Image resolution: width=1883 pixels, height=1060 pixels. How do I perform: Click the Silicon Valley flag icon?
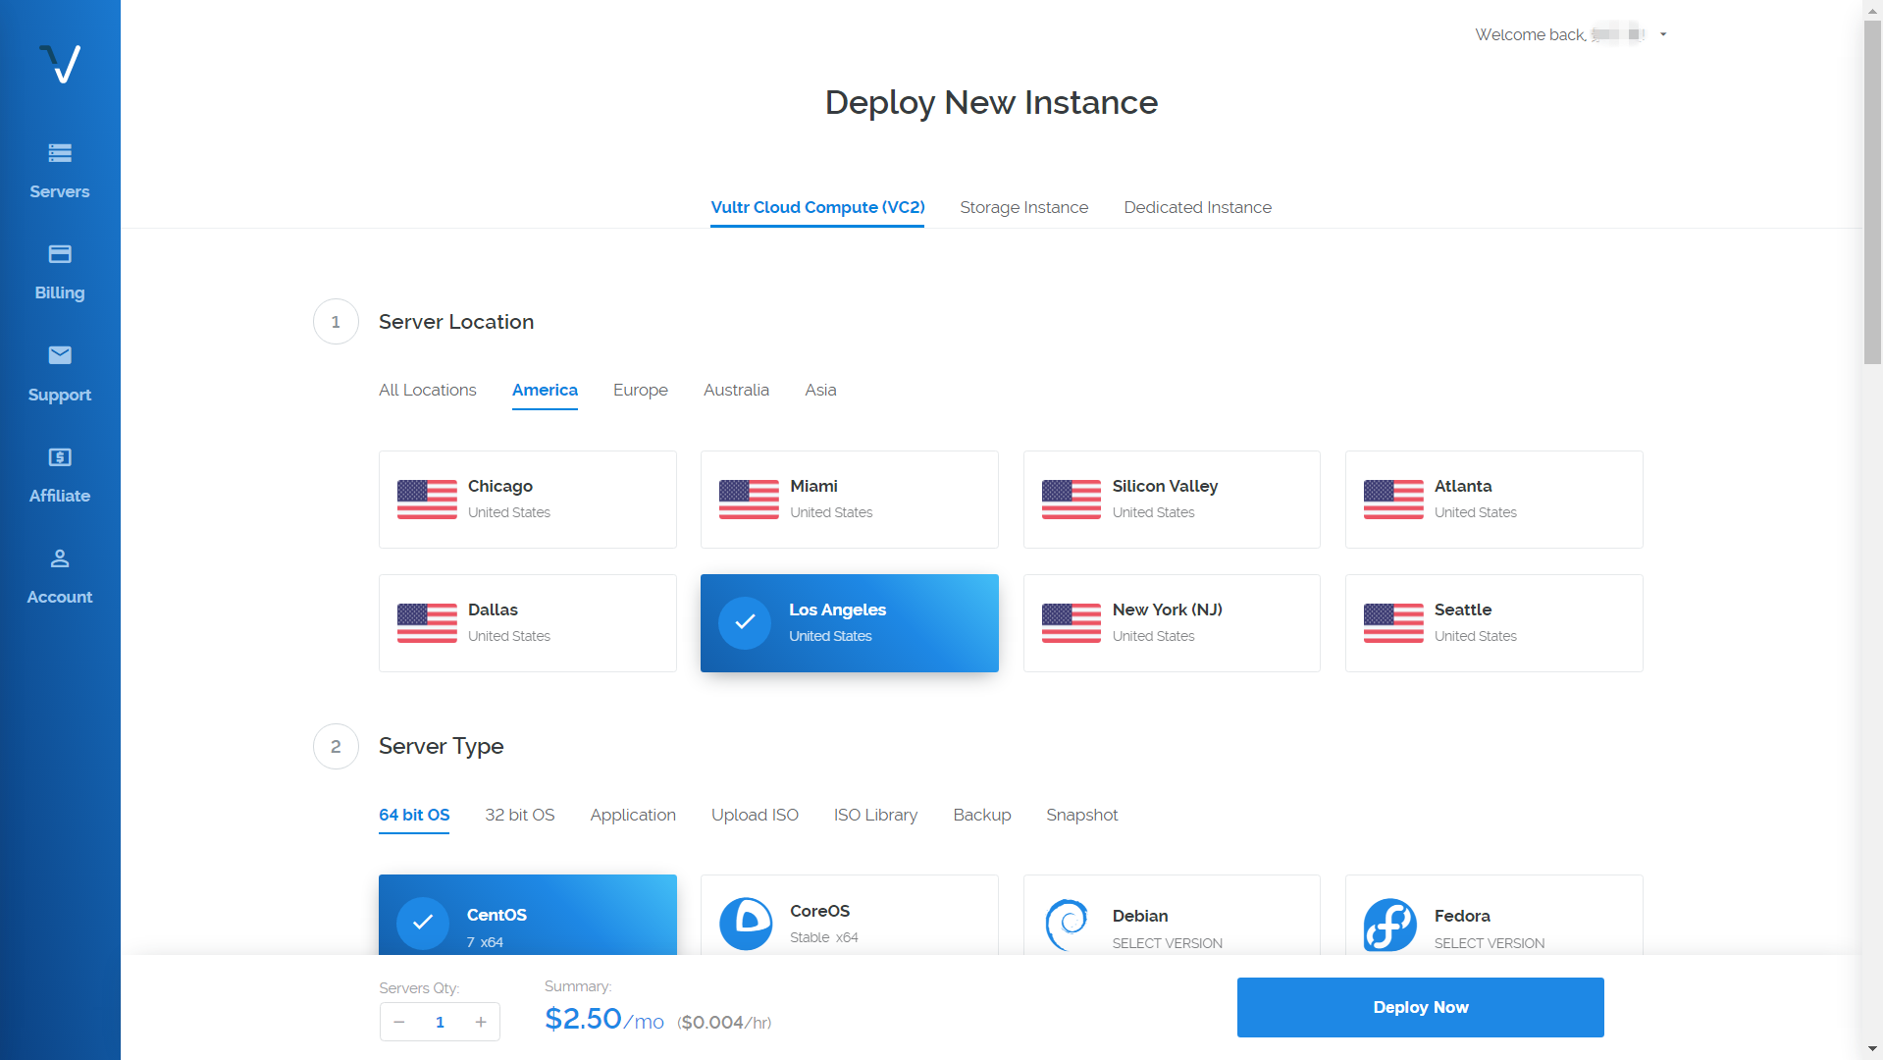pos(1072,500)
